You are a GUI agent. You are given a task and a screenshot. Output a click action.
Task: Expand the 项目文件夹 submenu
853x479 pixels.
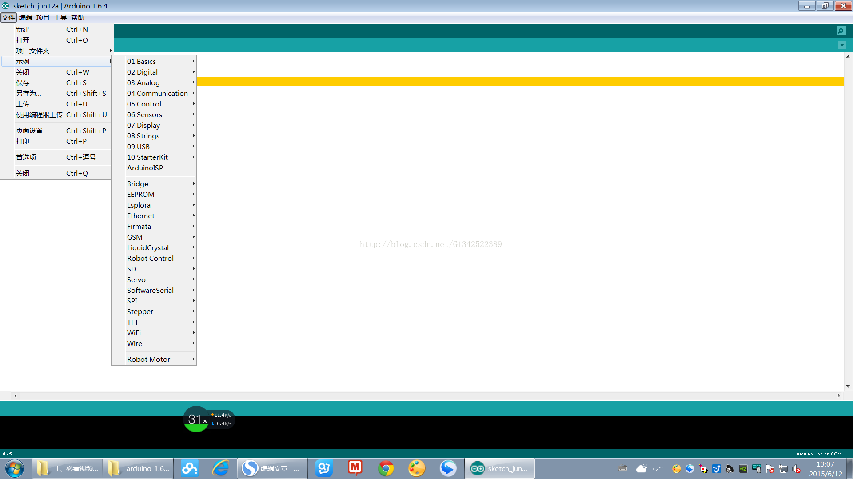pyautogui.click(x=56, y=51)
